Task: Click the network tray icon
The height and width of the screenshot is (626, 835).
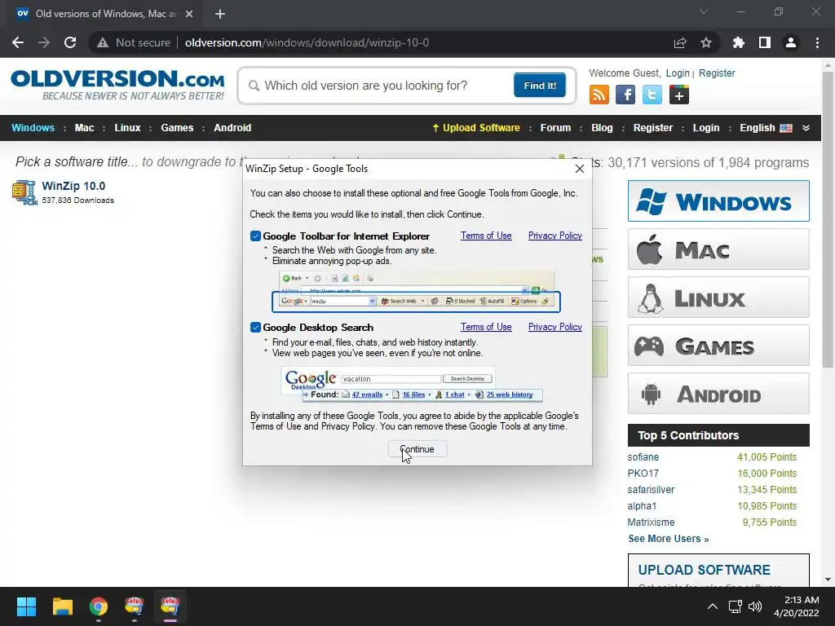Action: [736, 606]
